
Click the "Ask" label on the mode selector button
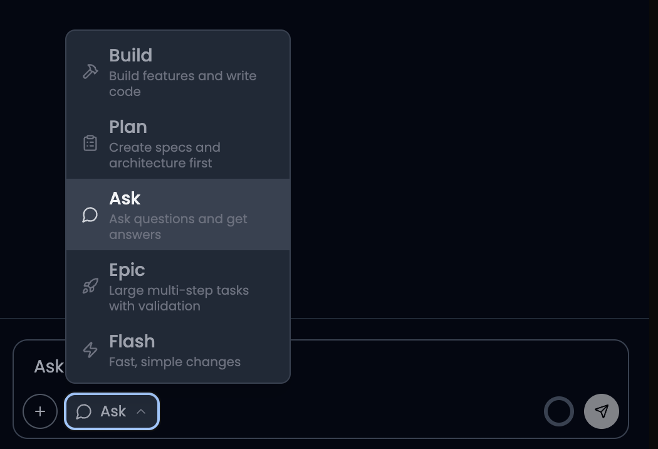click(113, 411)
